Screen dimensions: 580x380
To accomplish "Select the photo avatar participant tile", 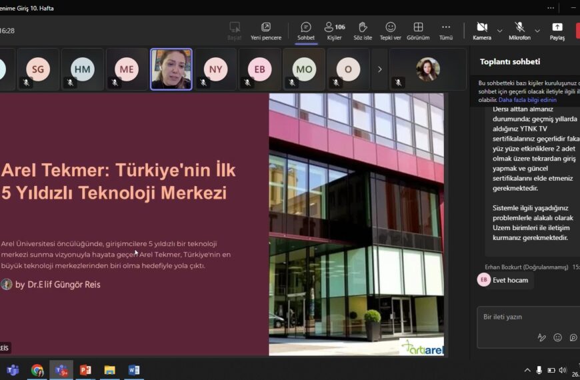I will click(x=428, y=69).
